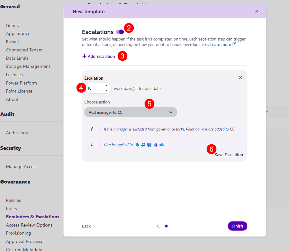The width and height of the screenshot is (289, 251).
Task: Select the OneDrive cloud icon
Action: coord(161,145)
